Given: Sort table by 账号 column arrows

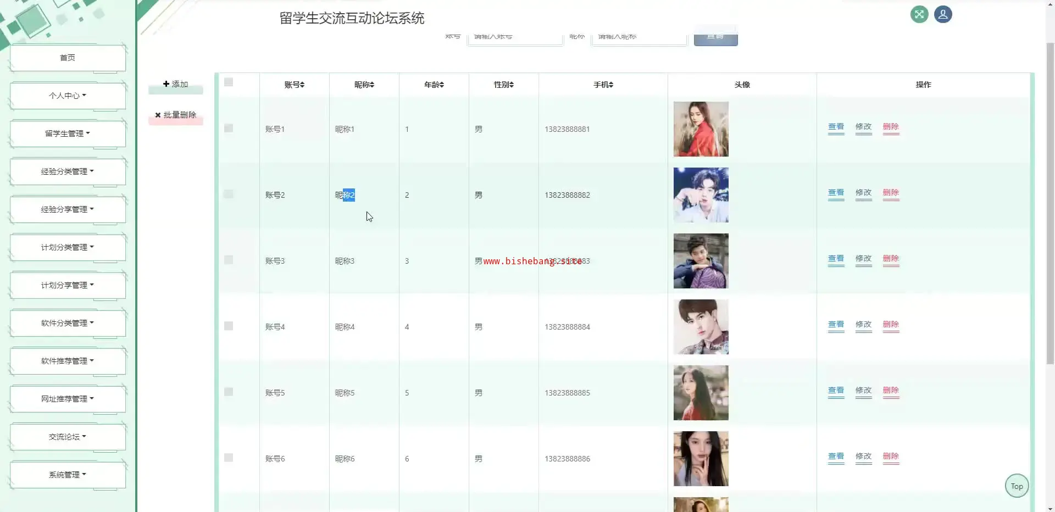Looking at the screenshot, I should tap(302, 85).
